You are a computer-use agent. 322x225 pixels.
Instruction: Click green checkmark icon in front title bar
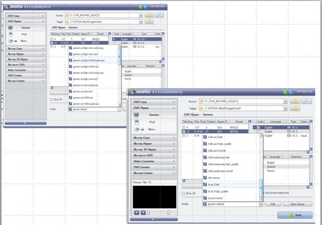click(285, 92)
